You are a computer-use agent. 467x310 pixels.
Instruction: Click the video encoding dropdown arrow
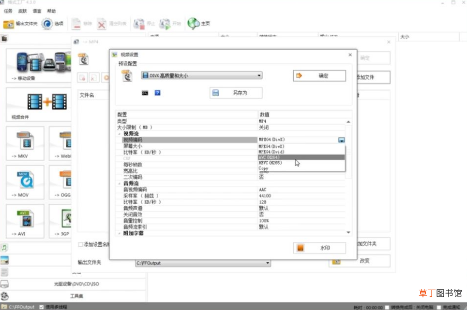[x=341, y=140]
